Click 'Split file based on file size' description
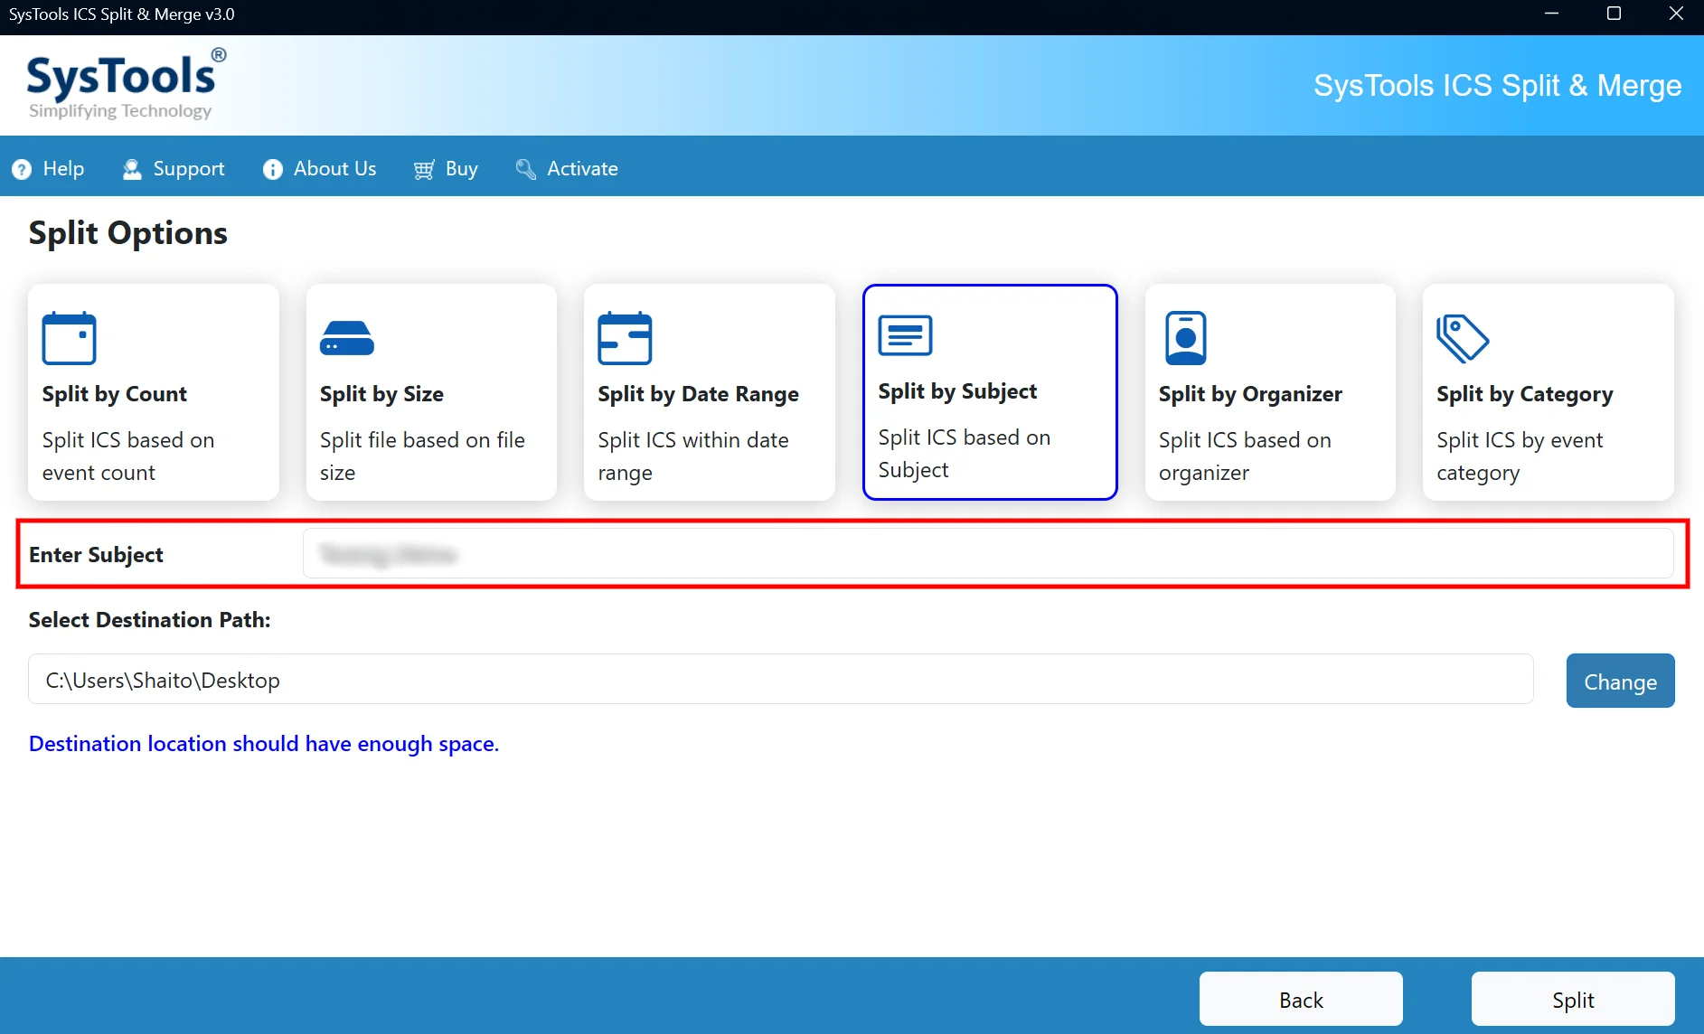The width and height of the screenshot is (1704, 1034). pyautogui.click(x=422, y=456)
